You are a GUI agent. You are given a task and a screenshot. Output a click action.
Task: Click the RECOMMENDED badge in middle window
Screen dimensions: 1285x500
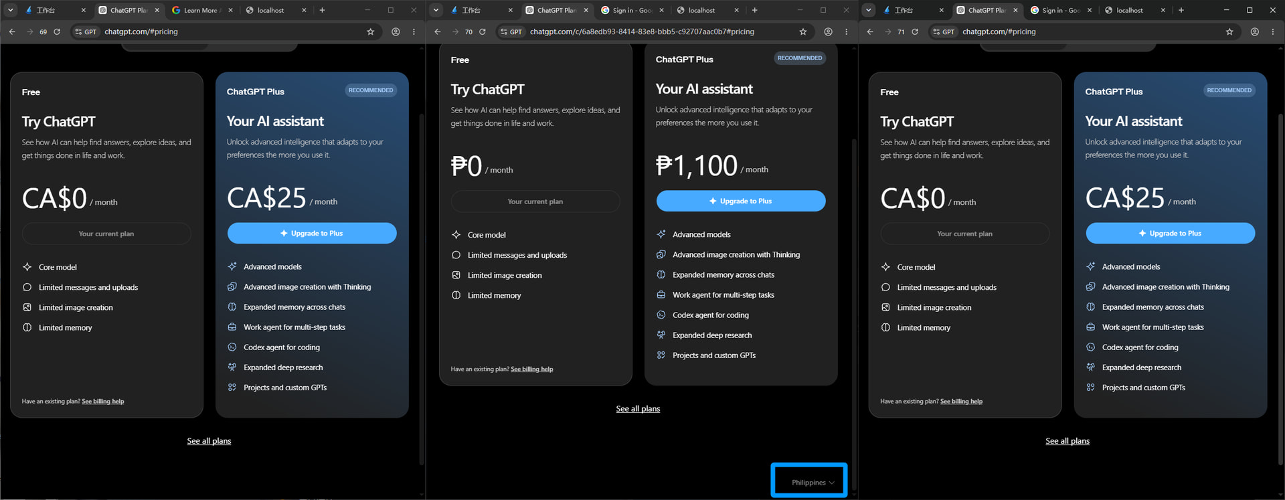800,58
